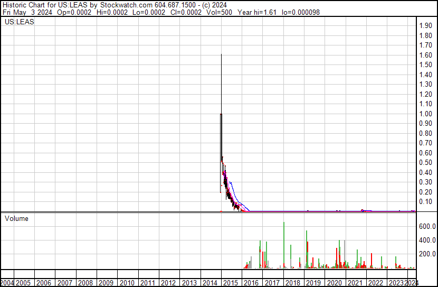The image size is (438, 287).
Task: Click the 200.0 volume axis label
Action: coord(427,254)
